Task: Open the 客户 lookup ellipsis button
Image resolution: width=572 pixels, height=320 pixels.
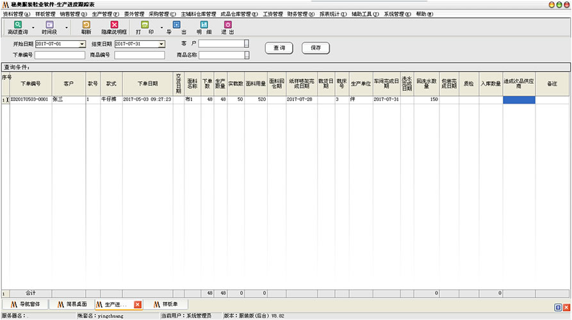Action: 247,44
